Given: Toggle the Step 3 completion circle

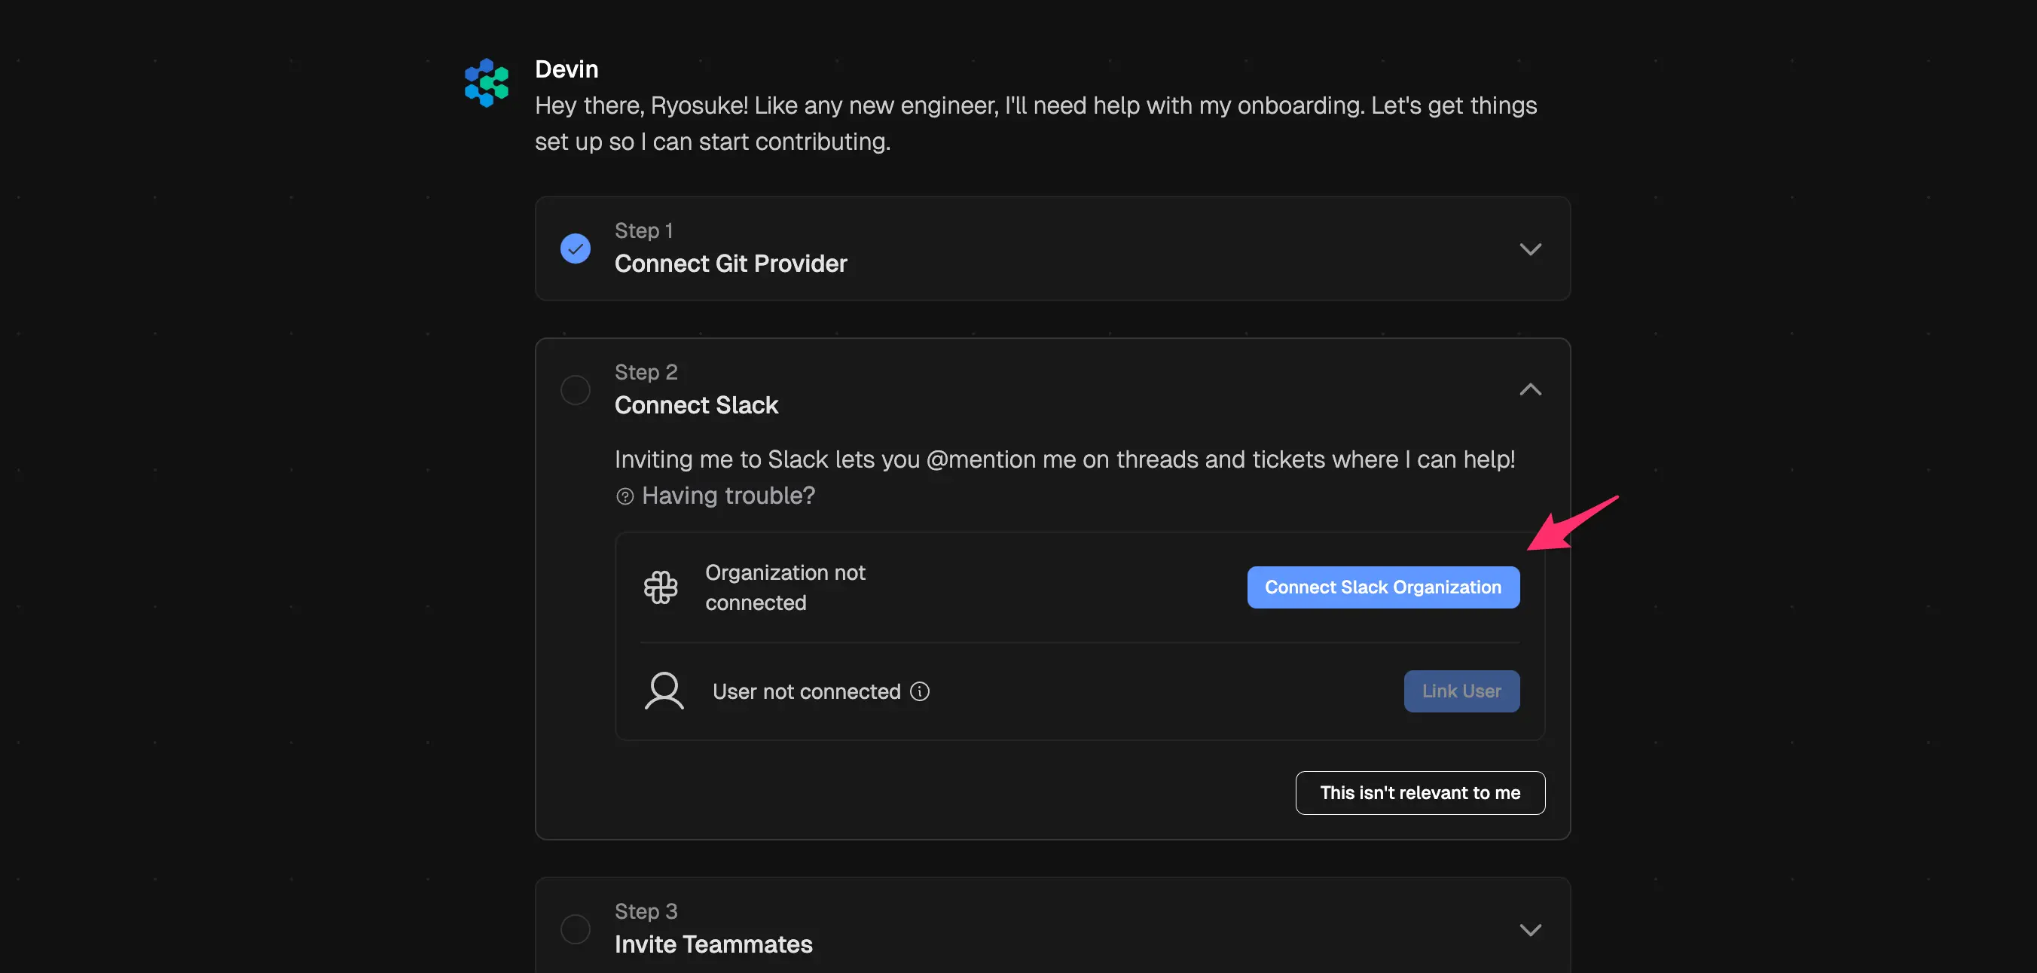Looking at the screenshot, I should (575, 929).
